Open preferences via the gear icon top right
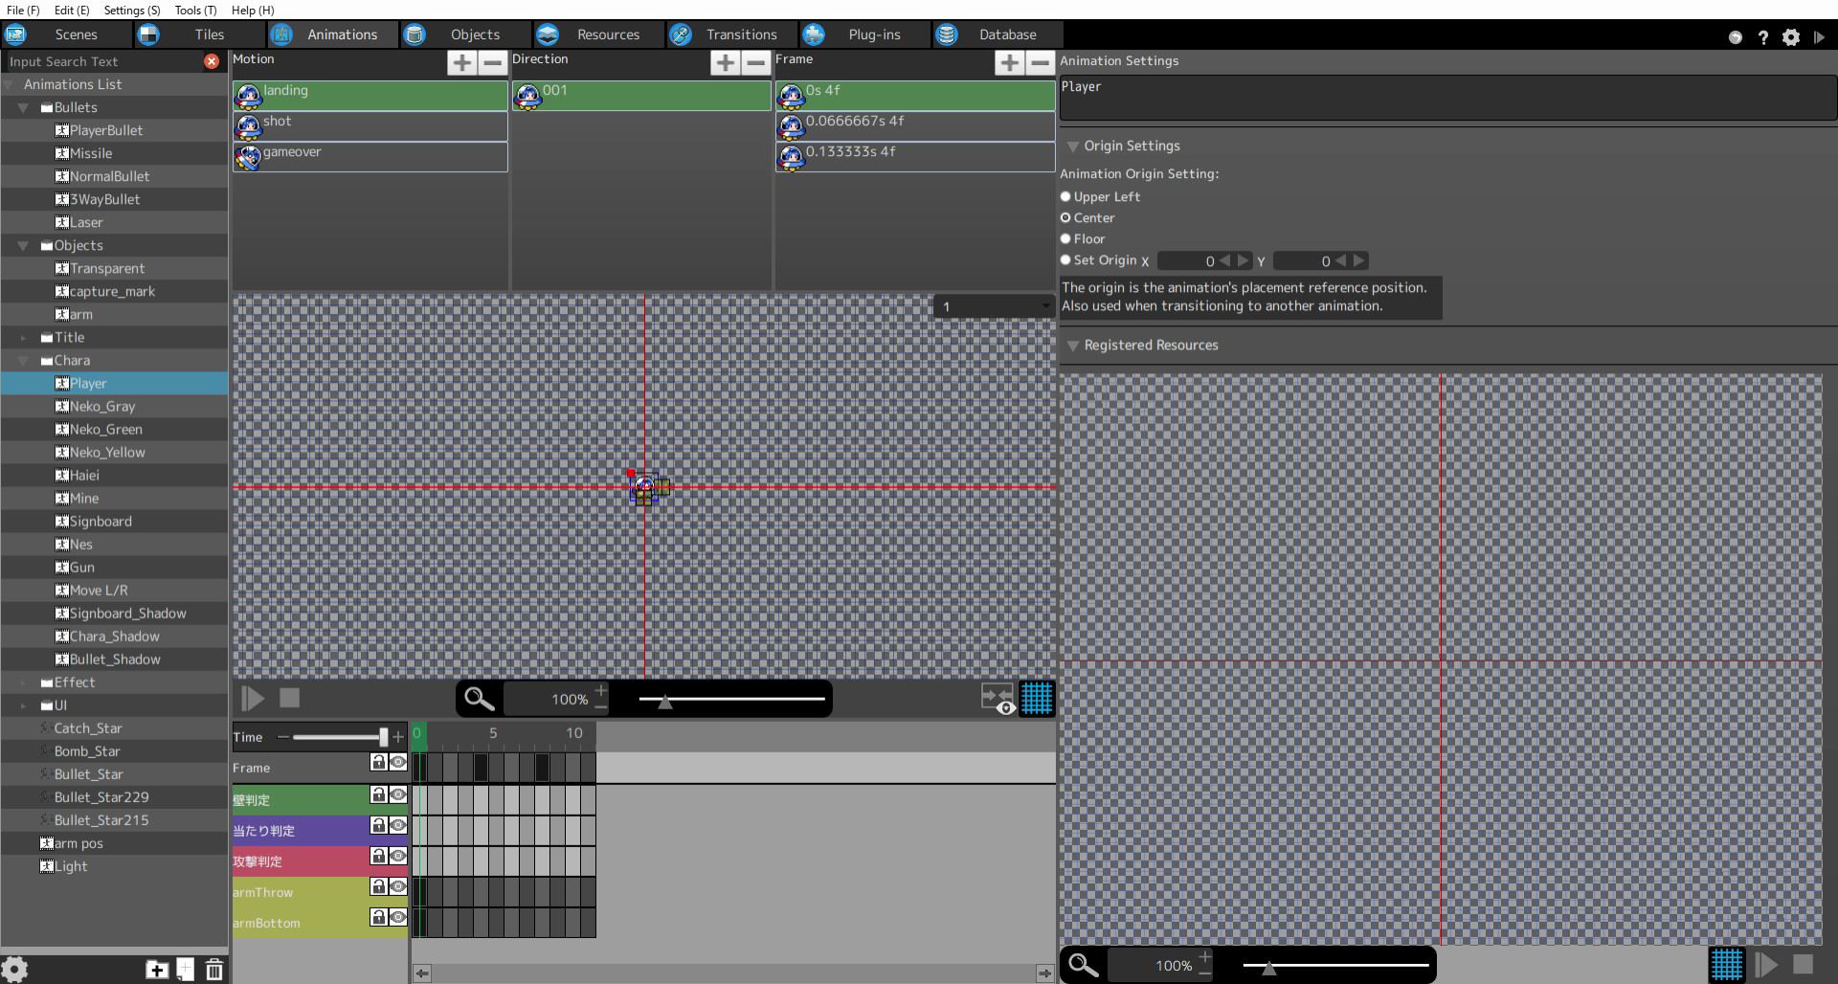The height and width of the screenshot is (984, 1838). click(x=1791, y=37)
